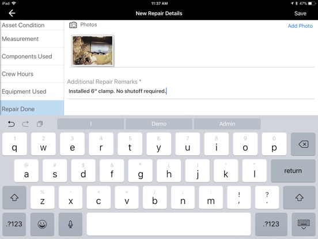Image resolution: width=318 pixels, height=239 pixels.
Task: Toggle the left shift key
Action: pos(14,197)
